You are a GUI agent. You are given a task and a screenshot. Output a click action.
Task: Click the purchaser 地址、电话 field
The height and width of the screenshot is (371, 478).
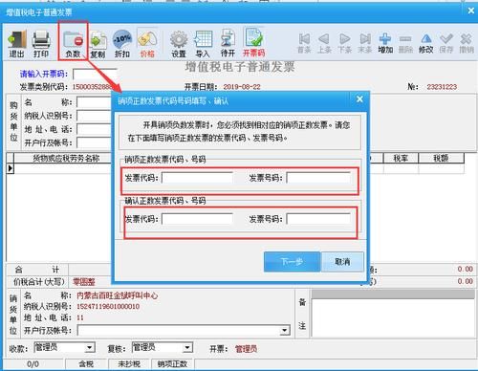point(94,129)
